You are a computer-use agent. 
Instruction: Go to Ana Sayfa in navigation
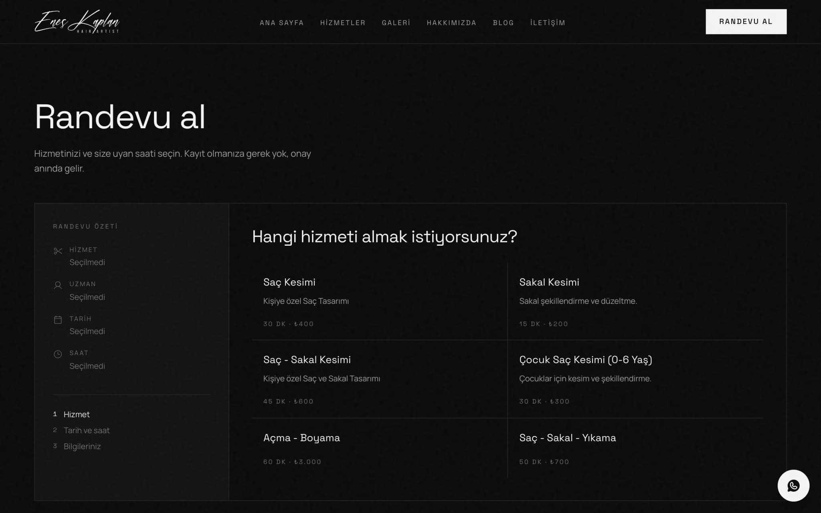pyautogui.click(x=281, y=23)
